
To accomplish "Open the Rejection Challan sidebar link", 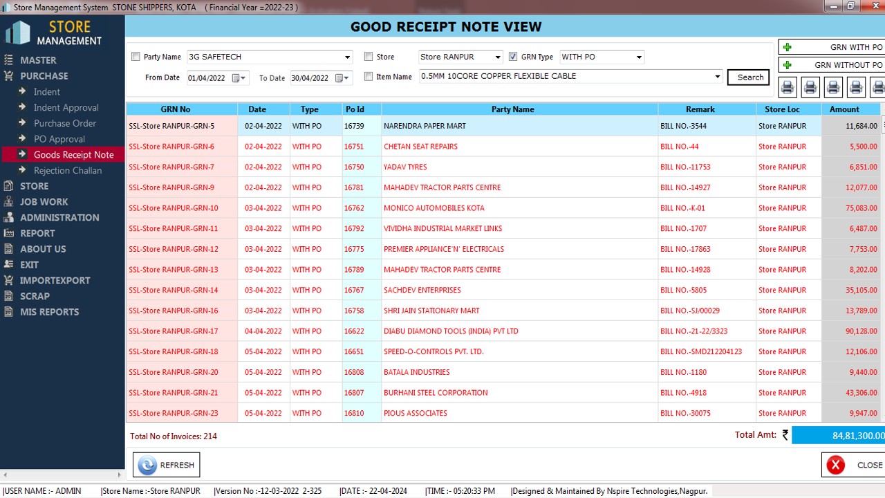I will 67,170.
